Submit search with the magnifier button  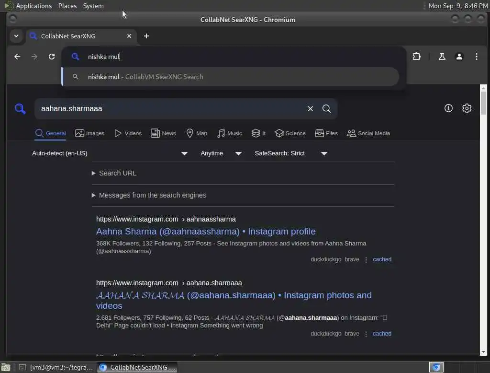pos(326,109)
